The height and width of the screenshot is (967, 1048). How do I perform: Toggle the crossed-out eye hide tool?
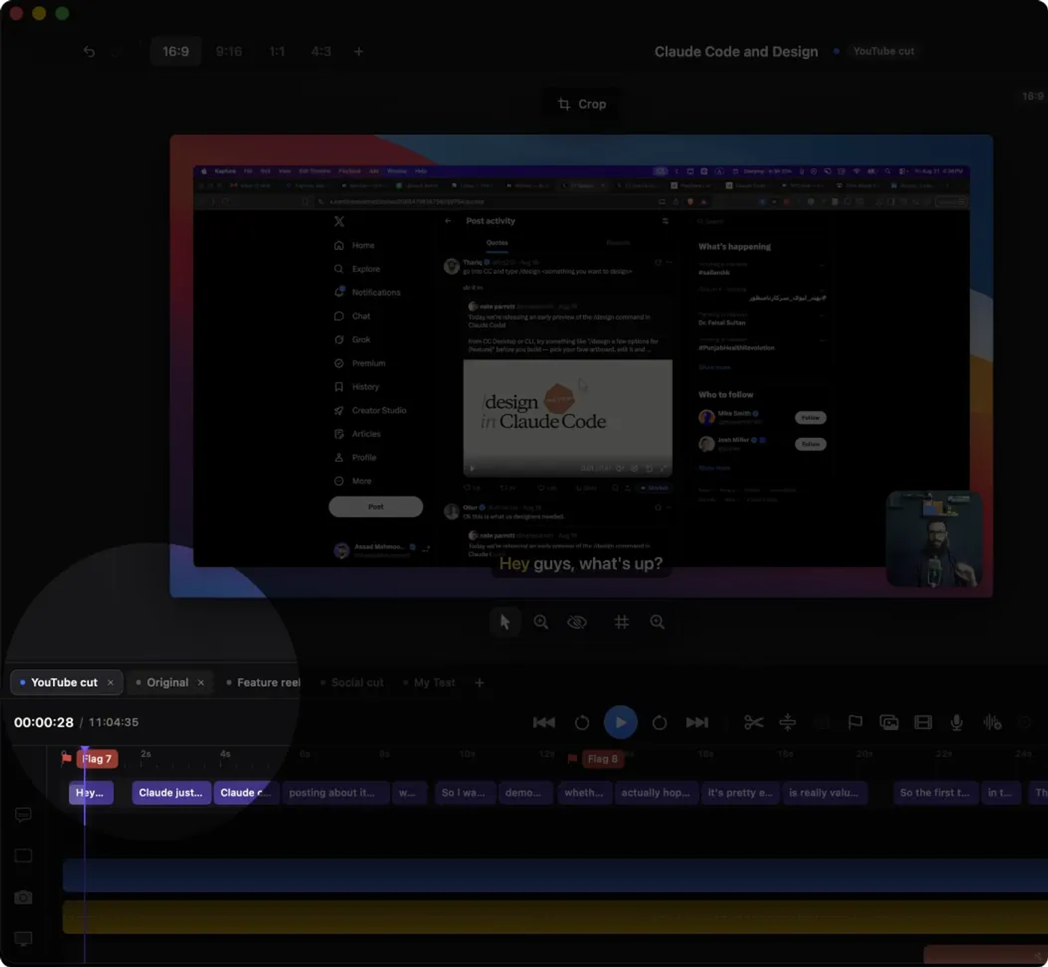point(577,622)
